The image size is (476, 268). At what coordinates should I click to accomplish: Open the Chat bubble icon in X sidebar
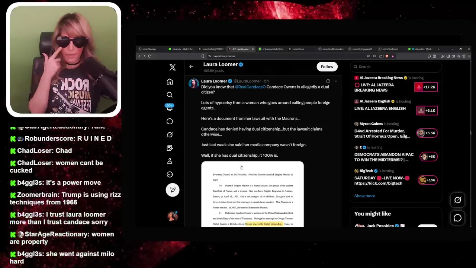tap(170, 121)
